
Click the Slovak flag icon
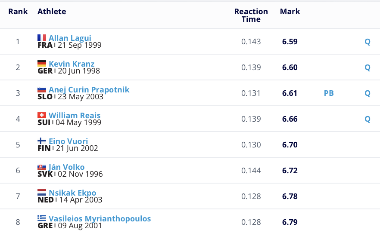(42, 167)
